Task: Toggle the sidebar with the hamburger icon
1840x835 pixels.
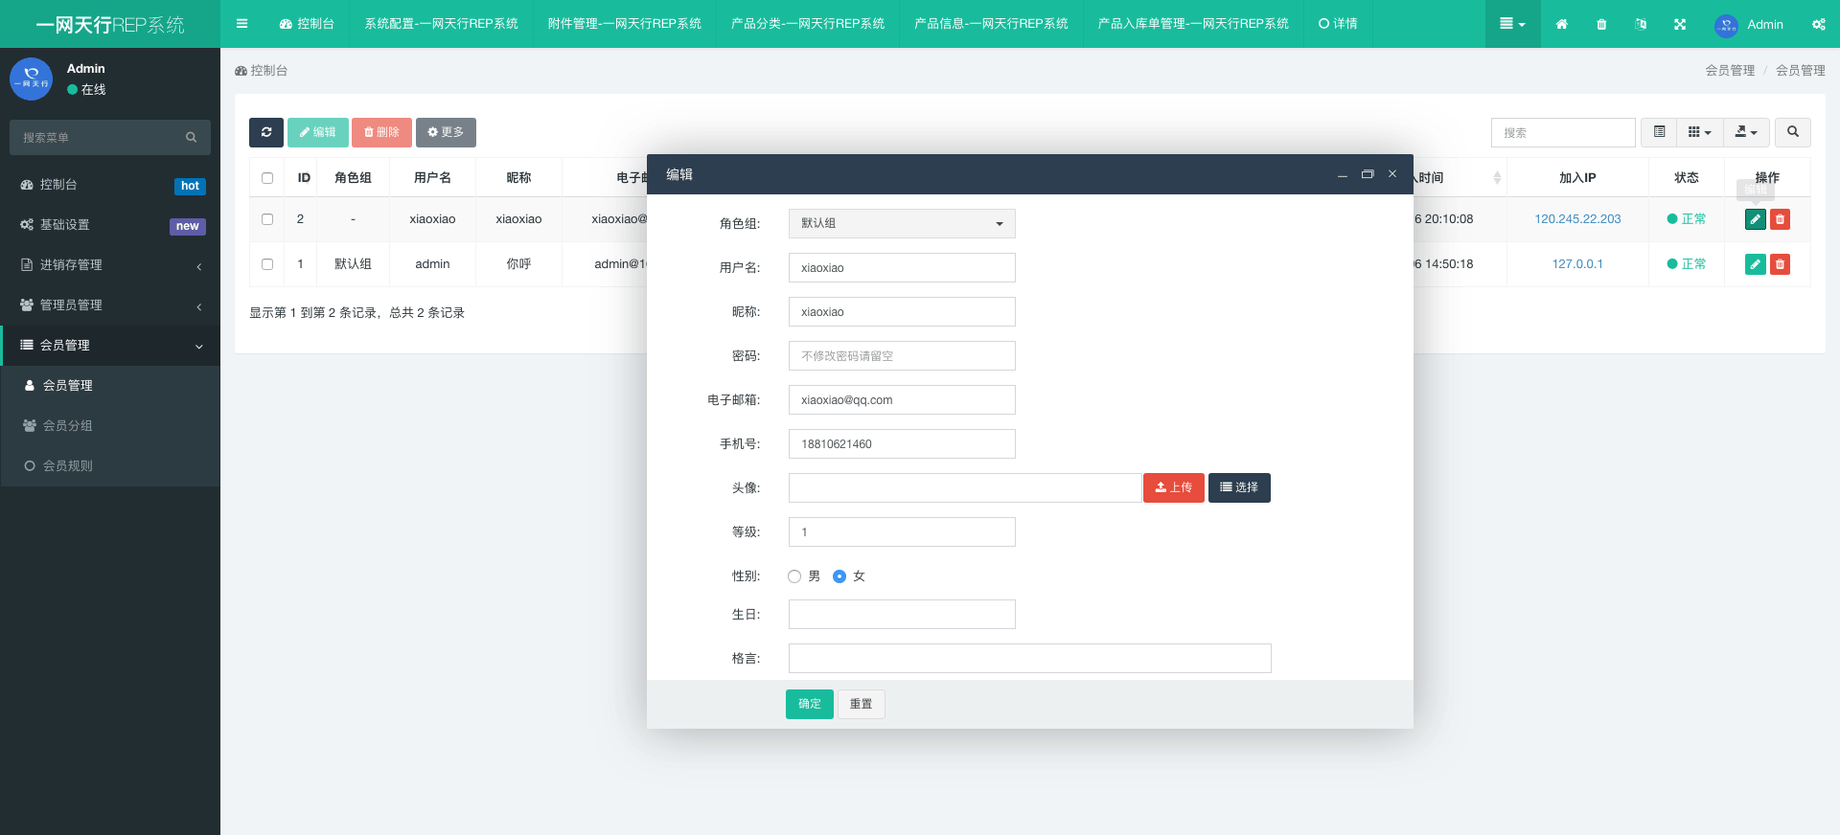Action: (x=241, y=24)
